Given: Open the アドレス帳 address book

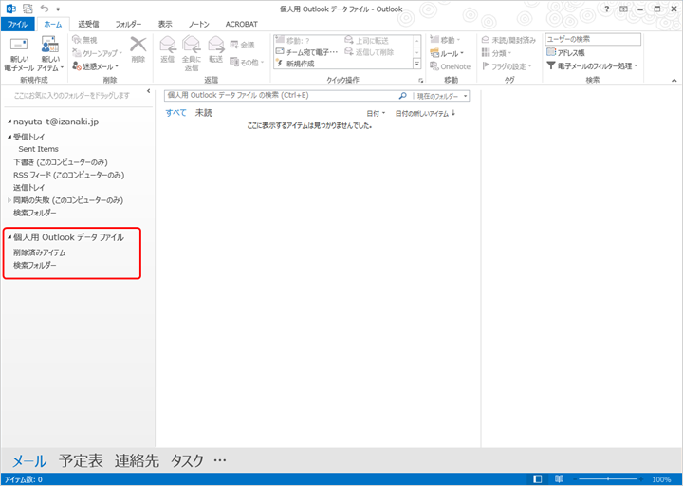Looking at the screenshot, I should 565,53.
